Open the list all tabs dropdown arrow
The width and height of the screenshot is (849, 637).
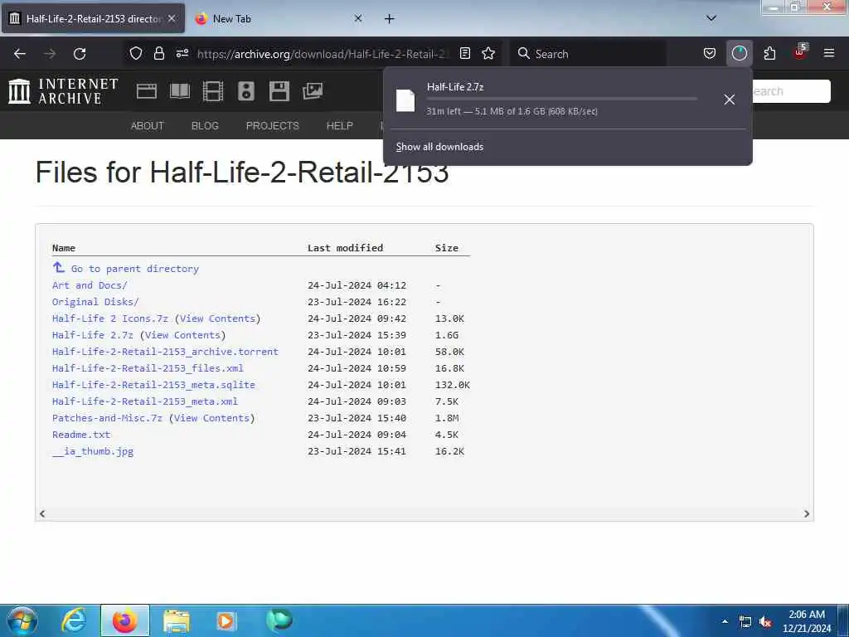pyautogui.click(x=711, y=18)
